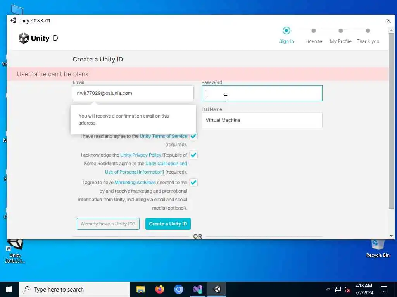Open the Marketing Activities link
This screenshot has height=297, width=397.
pyautogui.click(x=135, y=183)
